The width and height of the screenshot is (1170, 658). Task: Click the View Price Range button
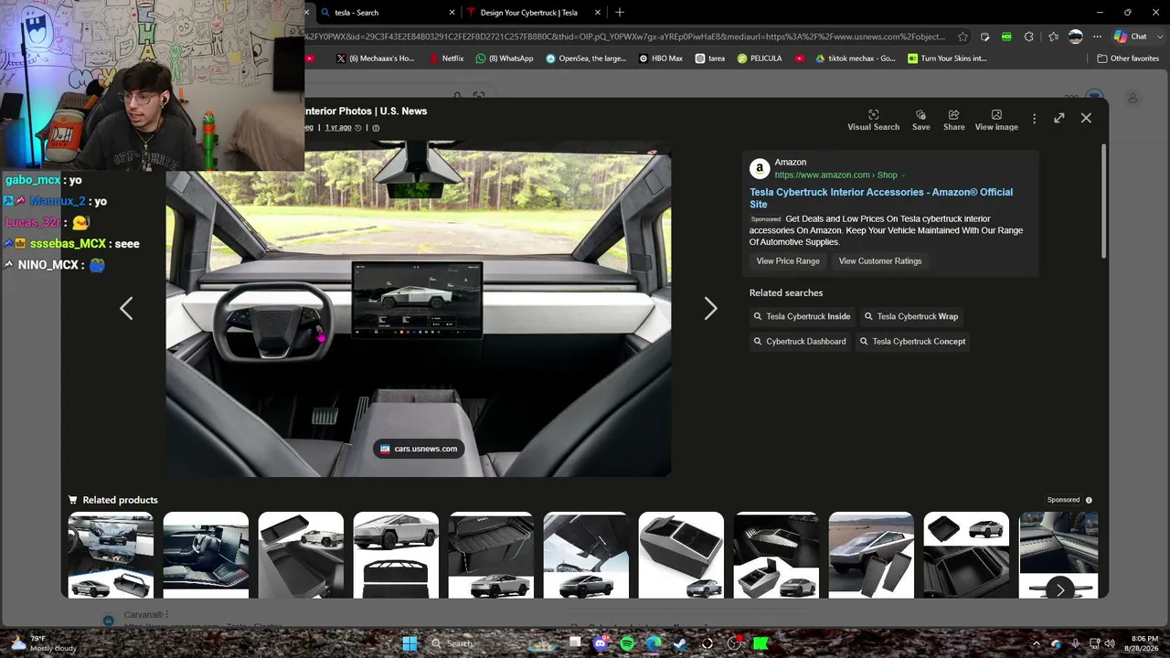coord(788,261)
